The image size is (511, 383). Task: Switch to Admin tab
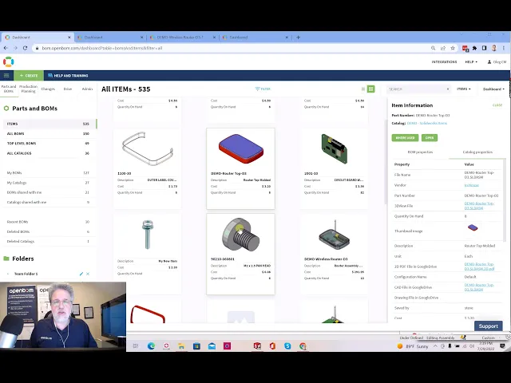click(x=87, y=89)
